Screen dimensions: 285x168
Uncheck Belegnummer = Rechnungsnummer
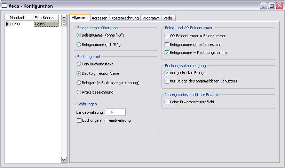click(167, 53)
